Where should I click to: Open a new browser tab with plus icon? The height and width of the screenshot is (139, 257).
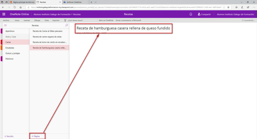coord(91,2)
